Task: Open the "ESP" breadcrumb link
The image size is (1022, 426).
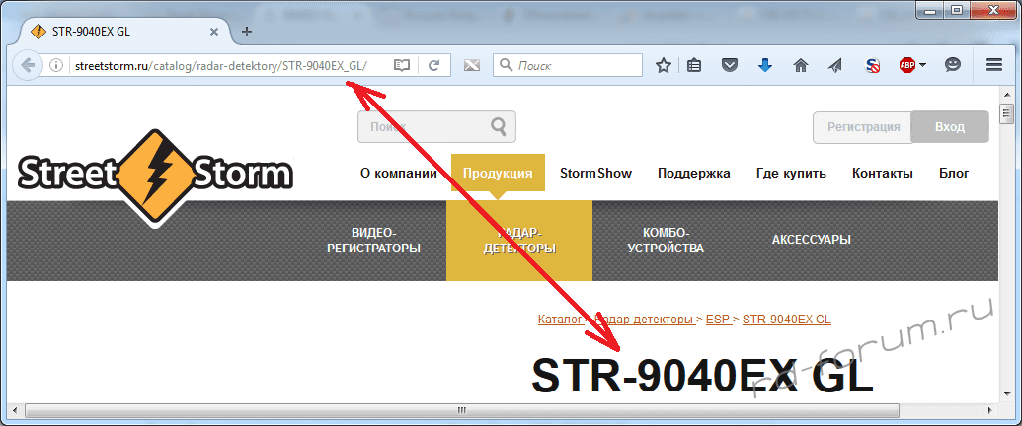Action: coord(717,319)
